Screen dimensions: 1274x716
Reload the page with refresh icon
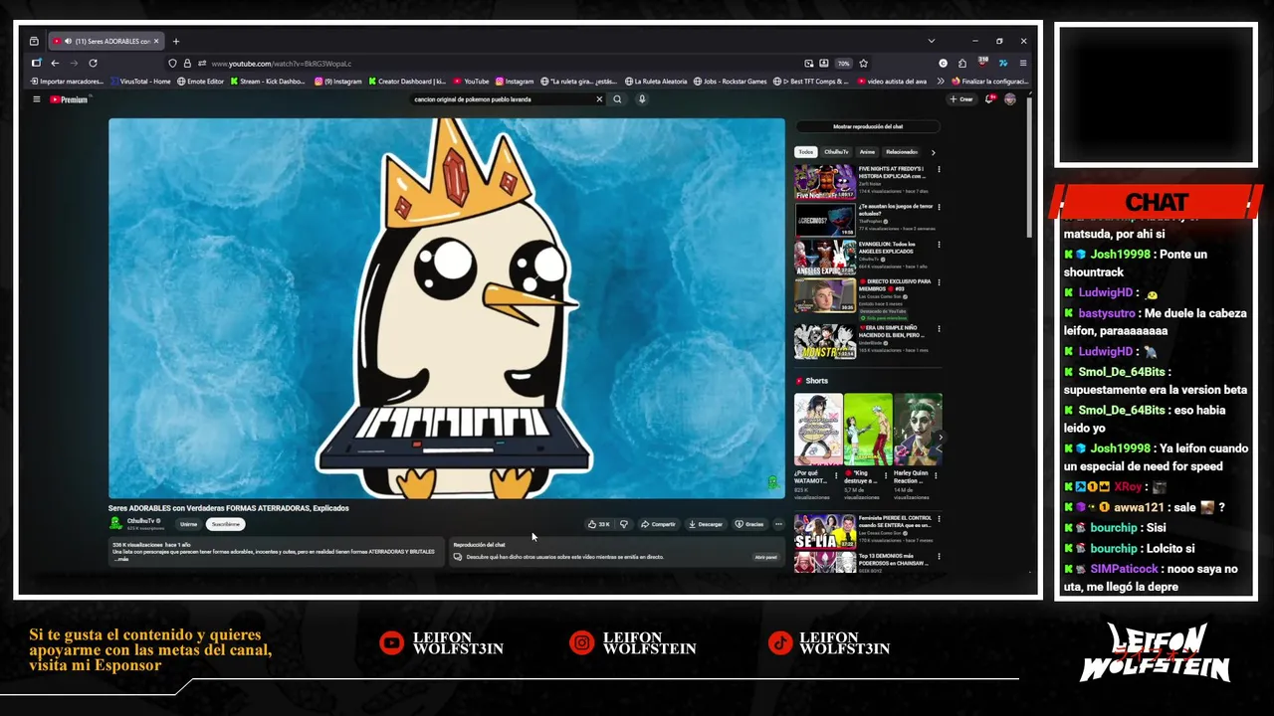pyautogui.click(x=93, y=64)
